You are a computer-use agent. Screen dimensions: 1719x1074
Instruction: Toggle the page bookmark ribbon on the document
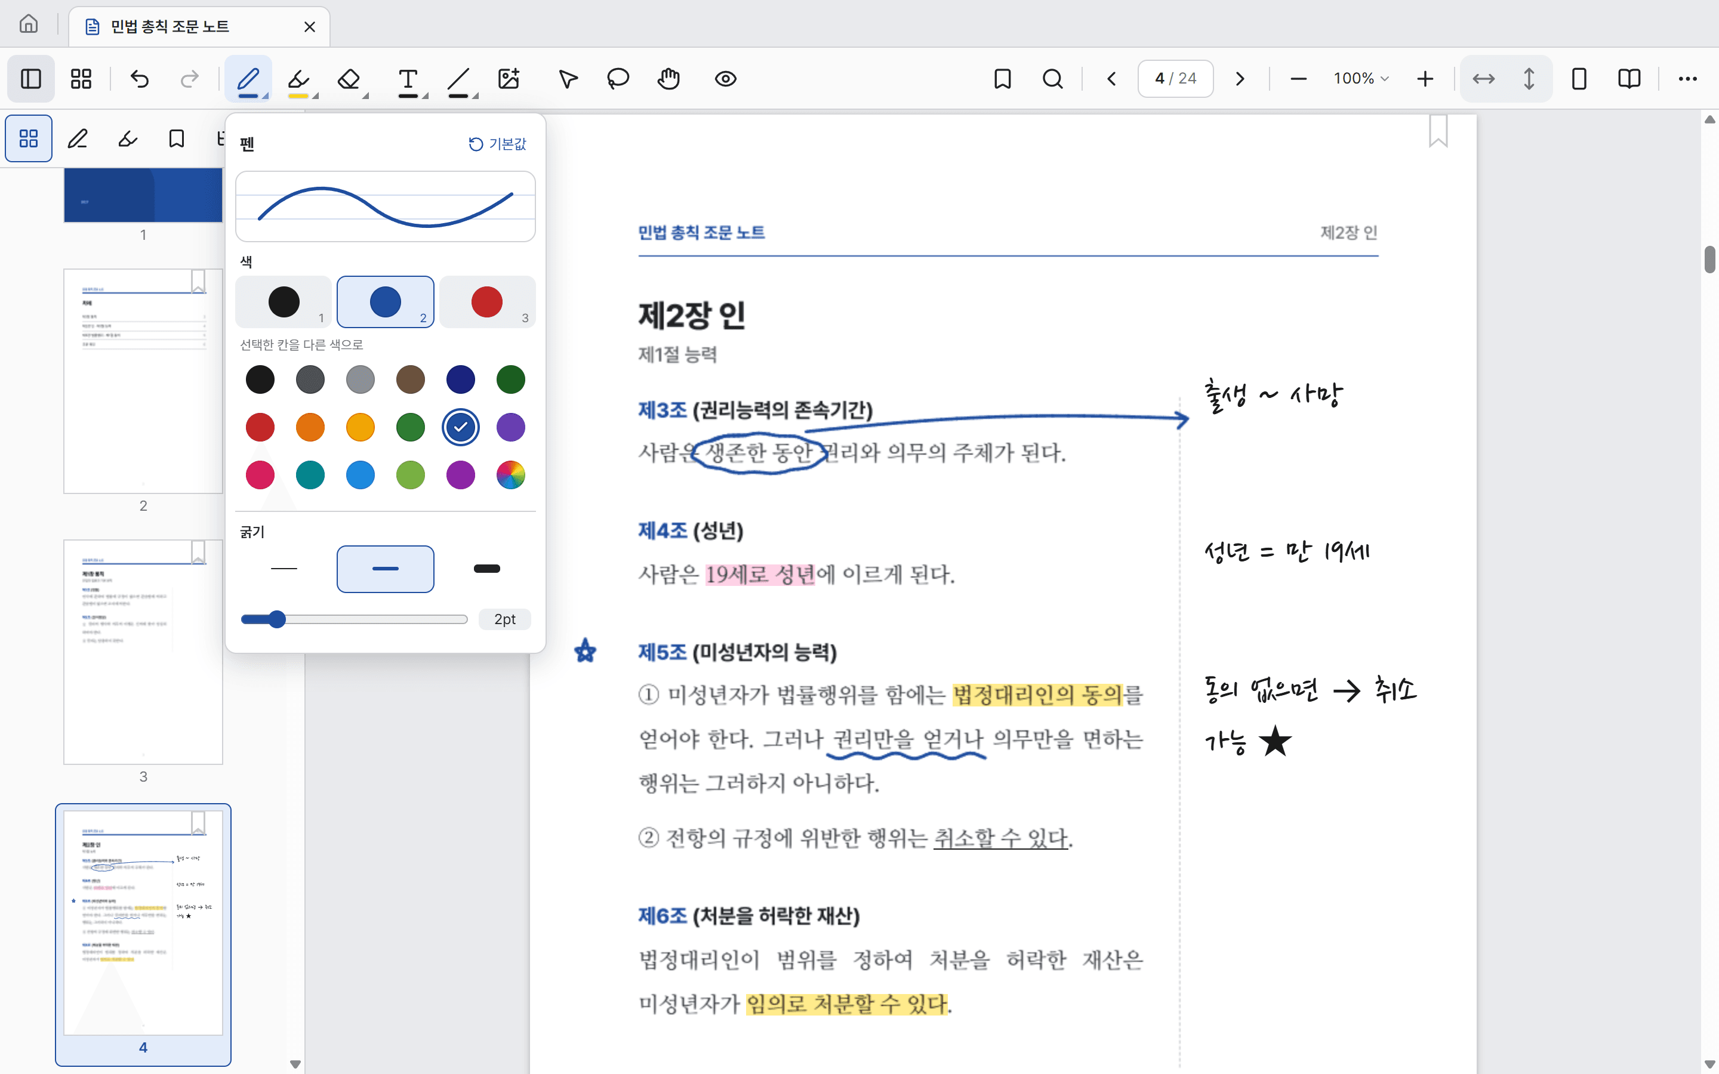tap(1438, 131)
